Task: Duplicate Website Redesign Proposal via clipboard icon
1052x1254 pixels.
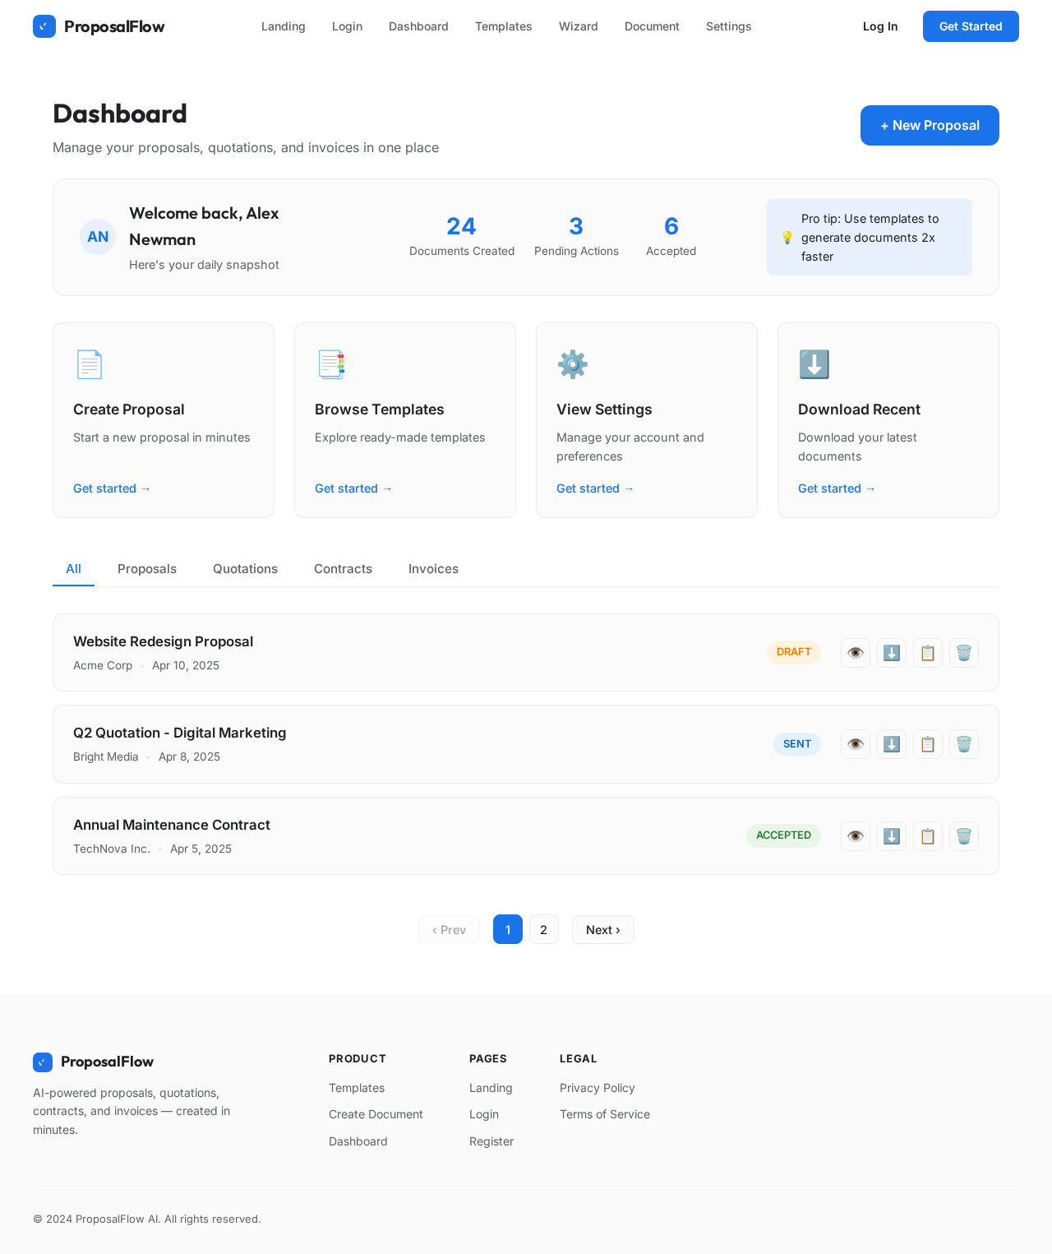Action: 928,653
